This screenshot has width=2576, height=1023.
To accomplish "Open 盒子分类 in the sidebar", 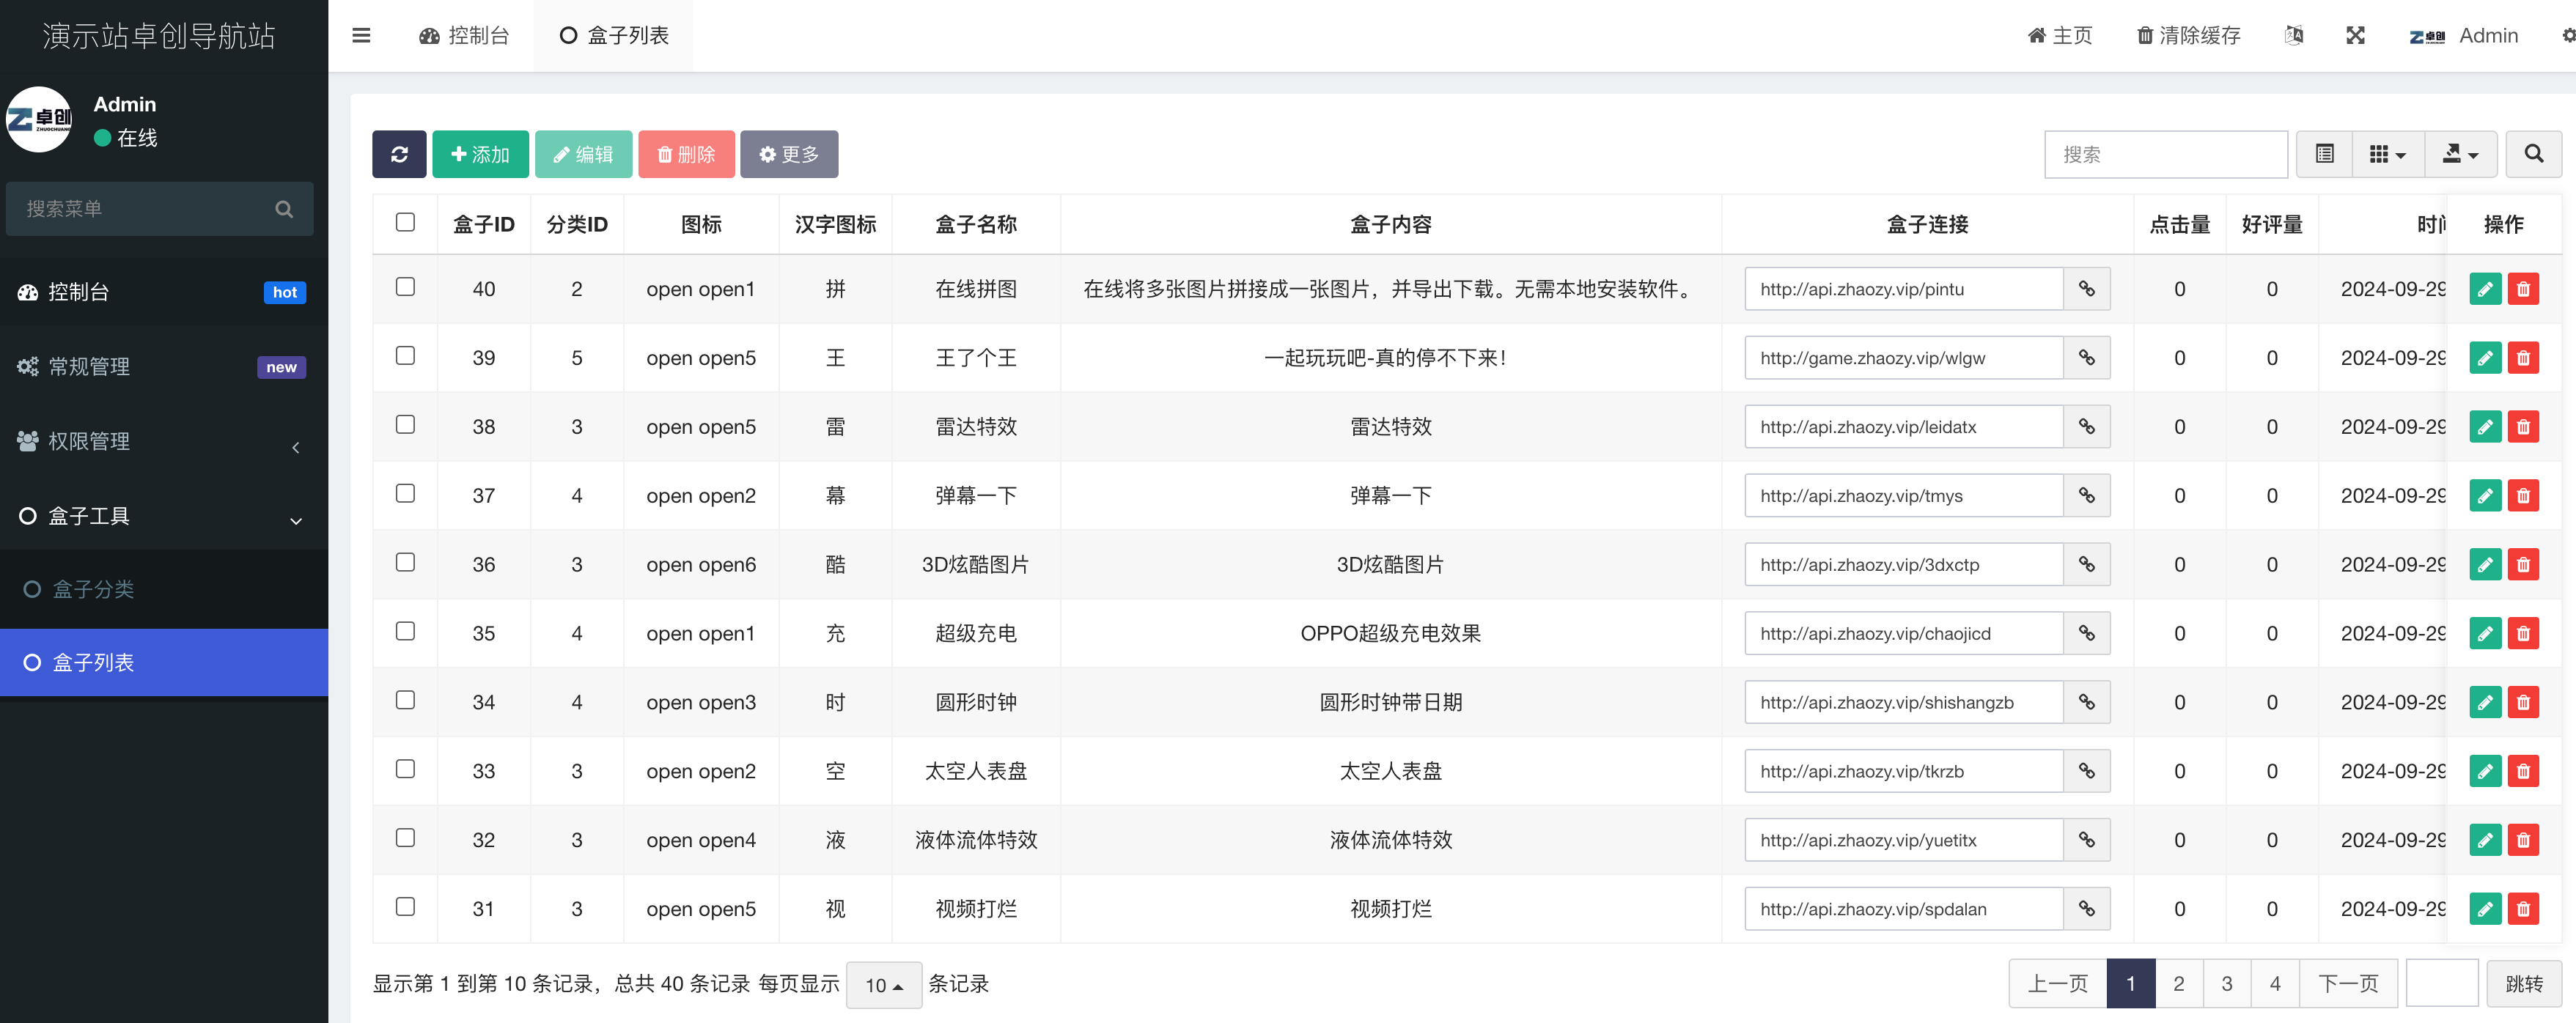I will click(164, 589).
